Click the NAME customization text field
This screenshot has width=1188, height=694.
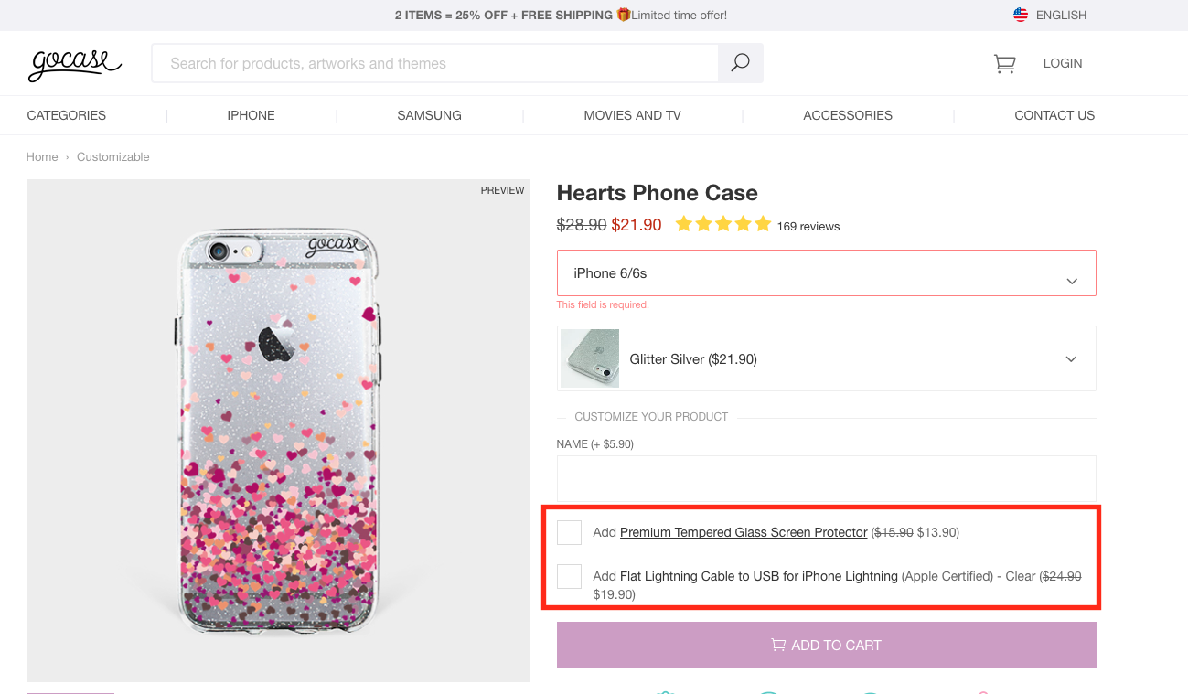[826, 477]
